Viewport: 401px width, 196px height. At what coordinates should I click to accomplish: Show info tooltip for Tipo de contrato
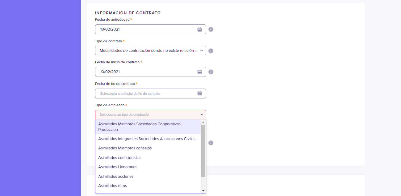[211, 51]
